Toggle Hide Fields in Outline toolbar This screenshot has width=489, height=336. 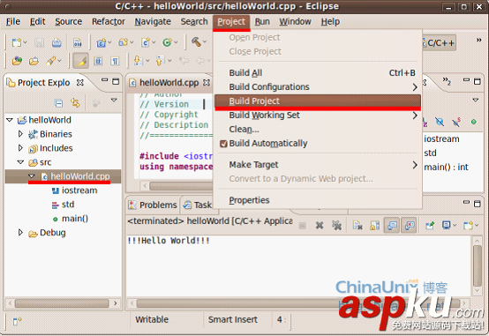[440, 122]
